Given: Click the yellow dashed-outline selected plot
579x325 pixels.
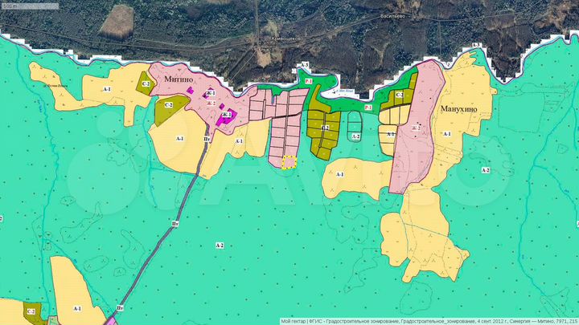Looking at the screenshot, I should click(x=289, y=161).
